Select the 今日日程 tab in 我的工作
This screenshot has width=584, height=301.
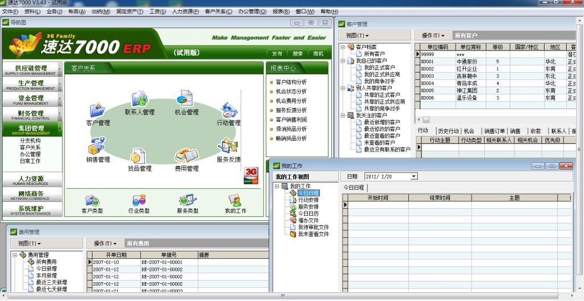(354, 188)
